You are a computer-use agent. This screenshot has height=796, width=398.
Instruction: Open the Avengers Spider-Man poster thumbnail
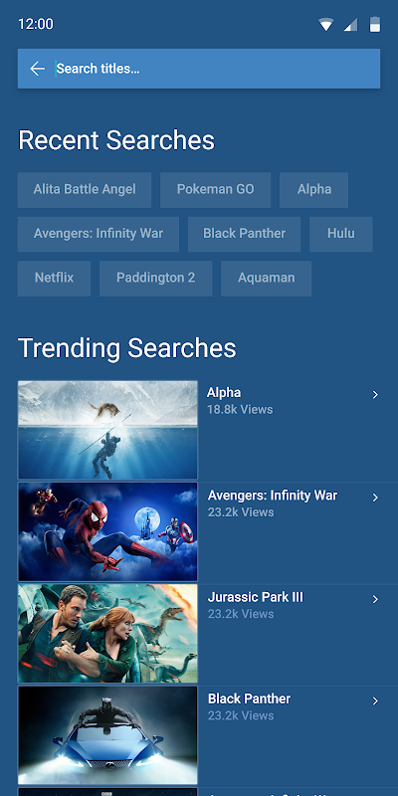[x=107, y=531]
